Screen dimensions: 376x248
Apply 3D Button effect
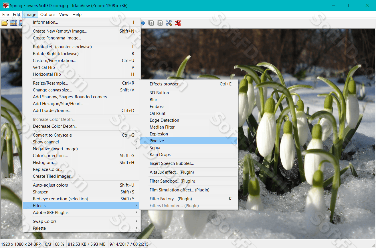(x=189, y=93)
